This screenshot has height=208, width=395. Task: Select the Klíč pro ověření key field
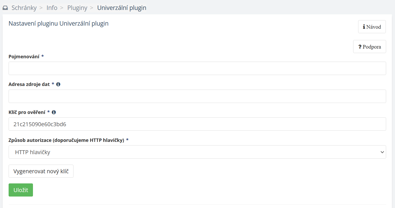pos(197,124)
